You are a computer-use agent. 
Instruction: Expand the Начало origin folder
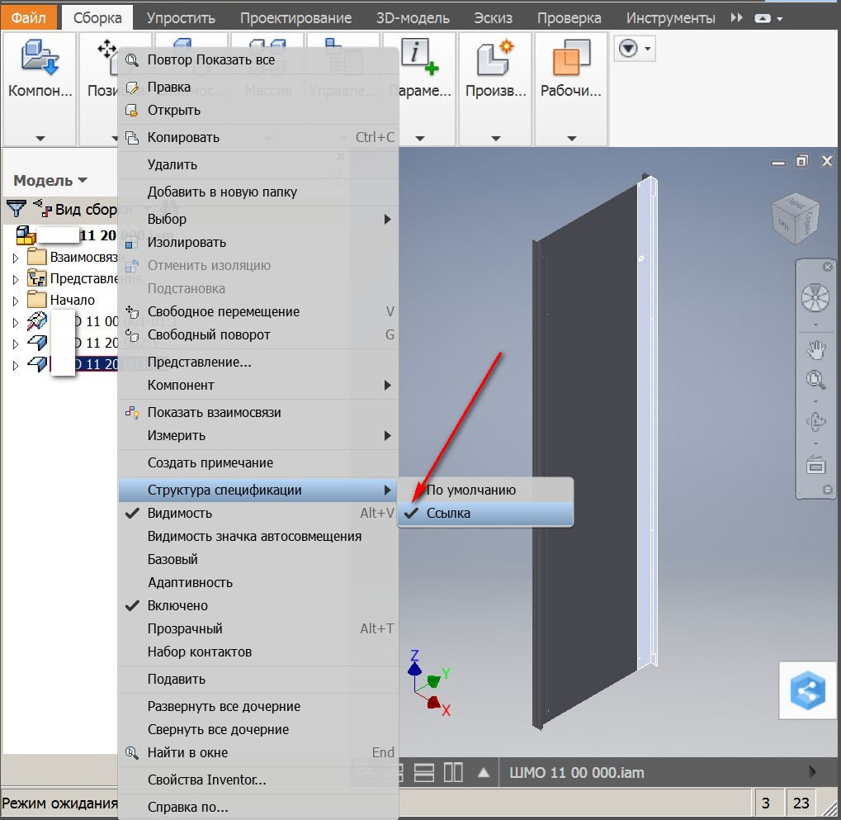tap(16, 301)
